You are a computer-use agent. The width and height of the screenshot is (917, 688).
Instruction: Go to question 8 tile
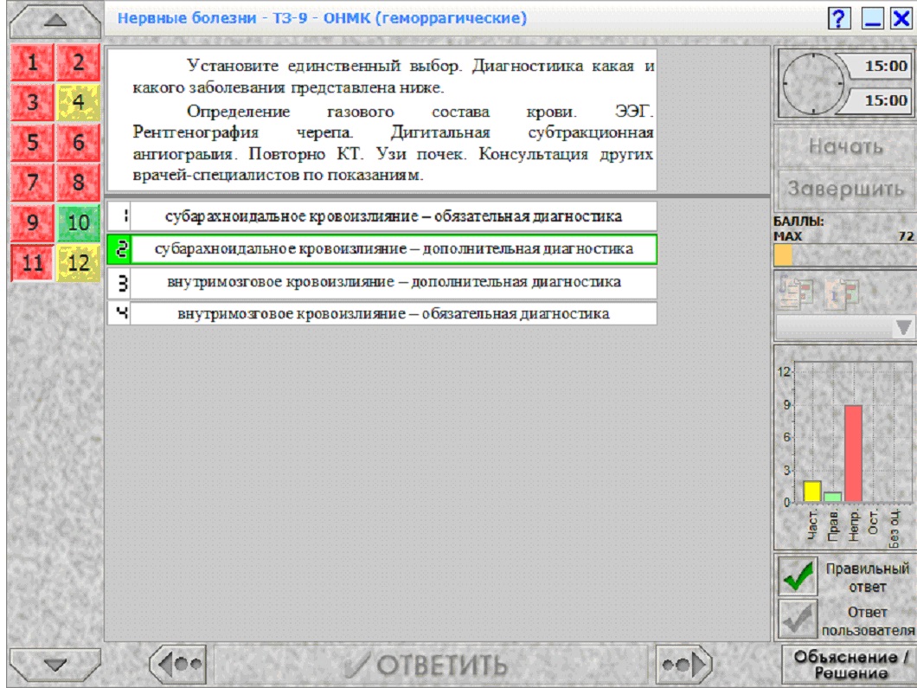(x=79, y=183)
